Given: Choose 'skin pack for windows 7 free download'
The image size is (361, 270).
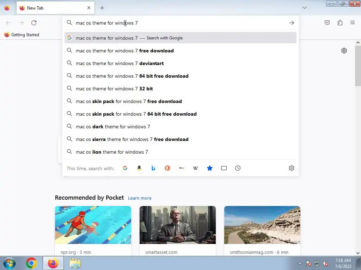Looking at the screenshot, I should 180,101.
